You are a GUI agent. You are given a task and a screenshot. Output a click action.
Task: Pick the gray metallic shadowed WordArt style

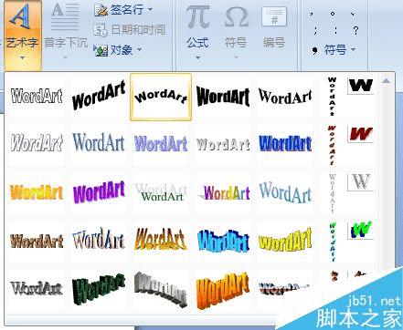(x=37, y=289)
